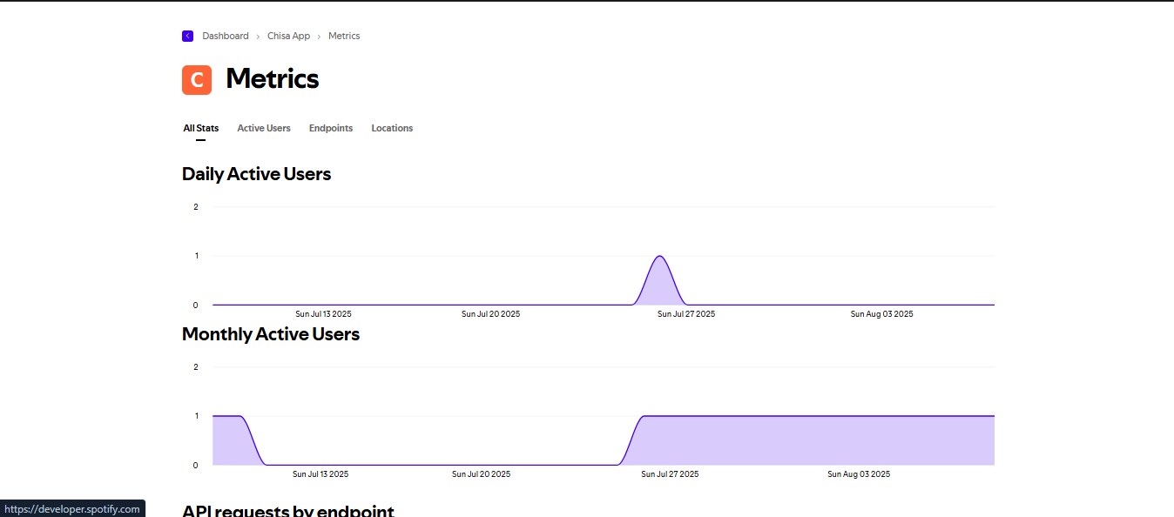Click Sun Jul 13 2025 on Daily chart axis
The width and height of the screenshot is (1174, 517).
[x=323, y=314]
